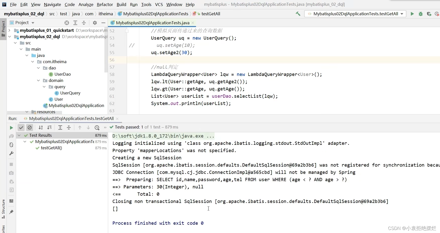Viewport: 440px width, 233px height.
Task: Open the File menu
Action: click(x=13, y=5)
